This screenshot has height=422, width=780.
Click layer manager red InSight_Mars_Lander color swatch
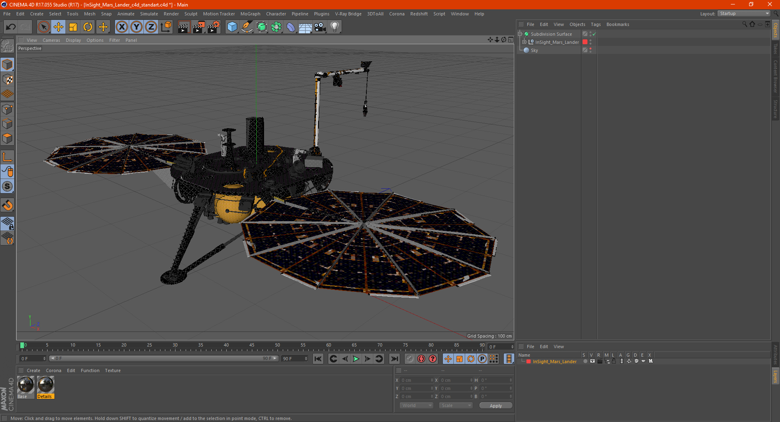tap(529, 362)
